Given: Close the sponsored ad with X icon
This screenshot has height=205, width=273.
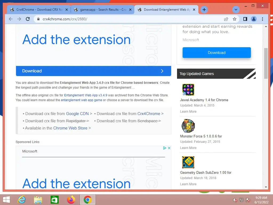Looking at the screenshot, I should pyautogui.click(x=169, y=148).
